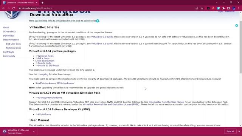Screen dimensions: 242x136
Task: Download Extension Pack All supported platforms
Action: coord(50,97)
